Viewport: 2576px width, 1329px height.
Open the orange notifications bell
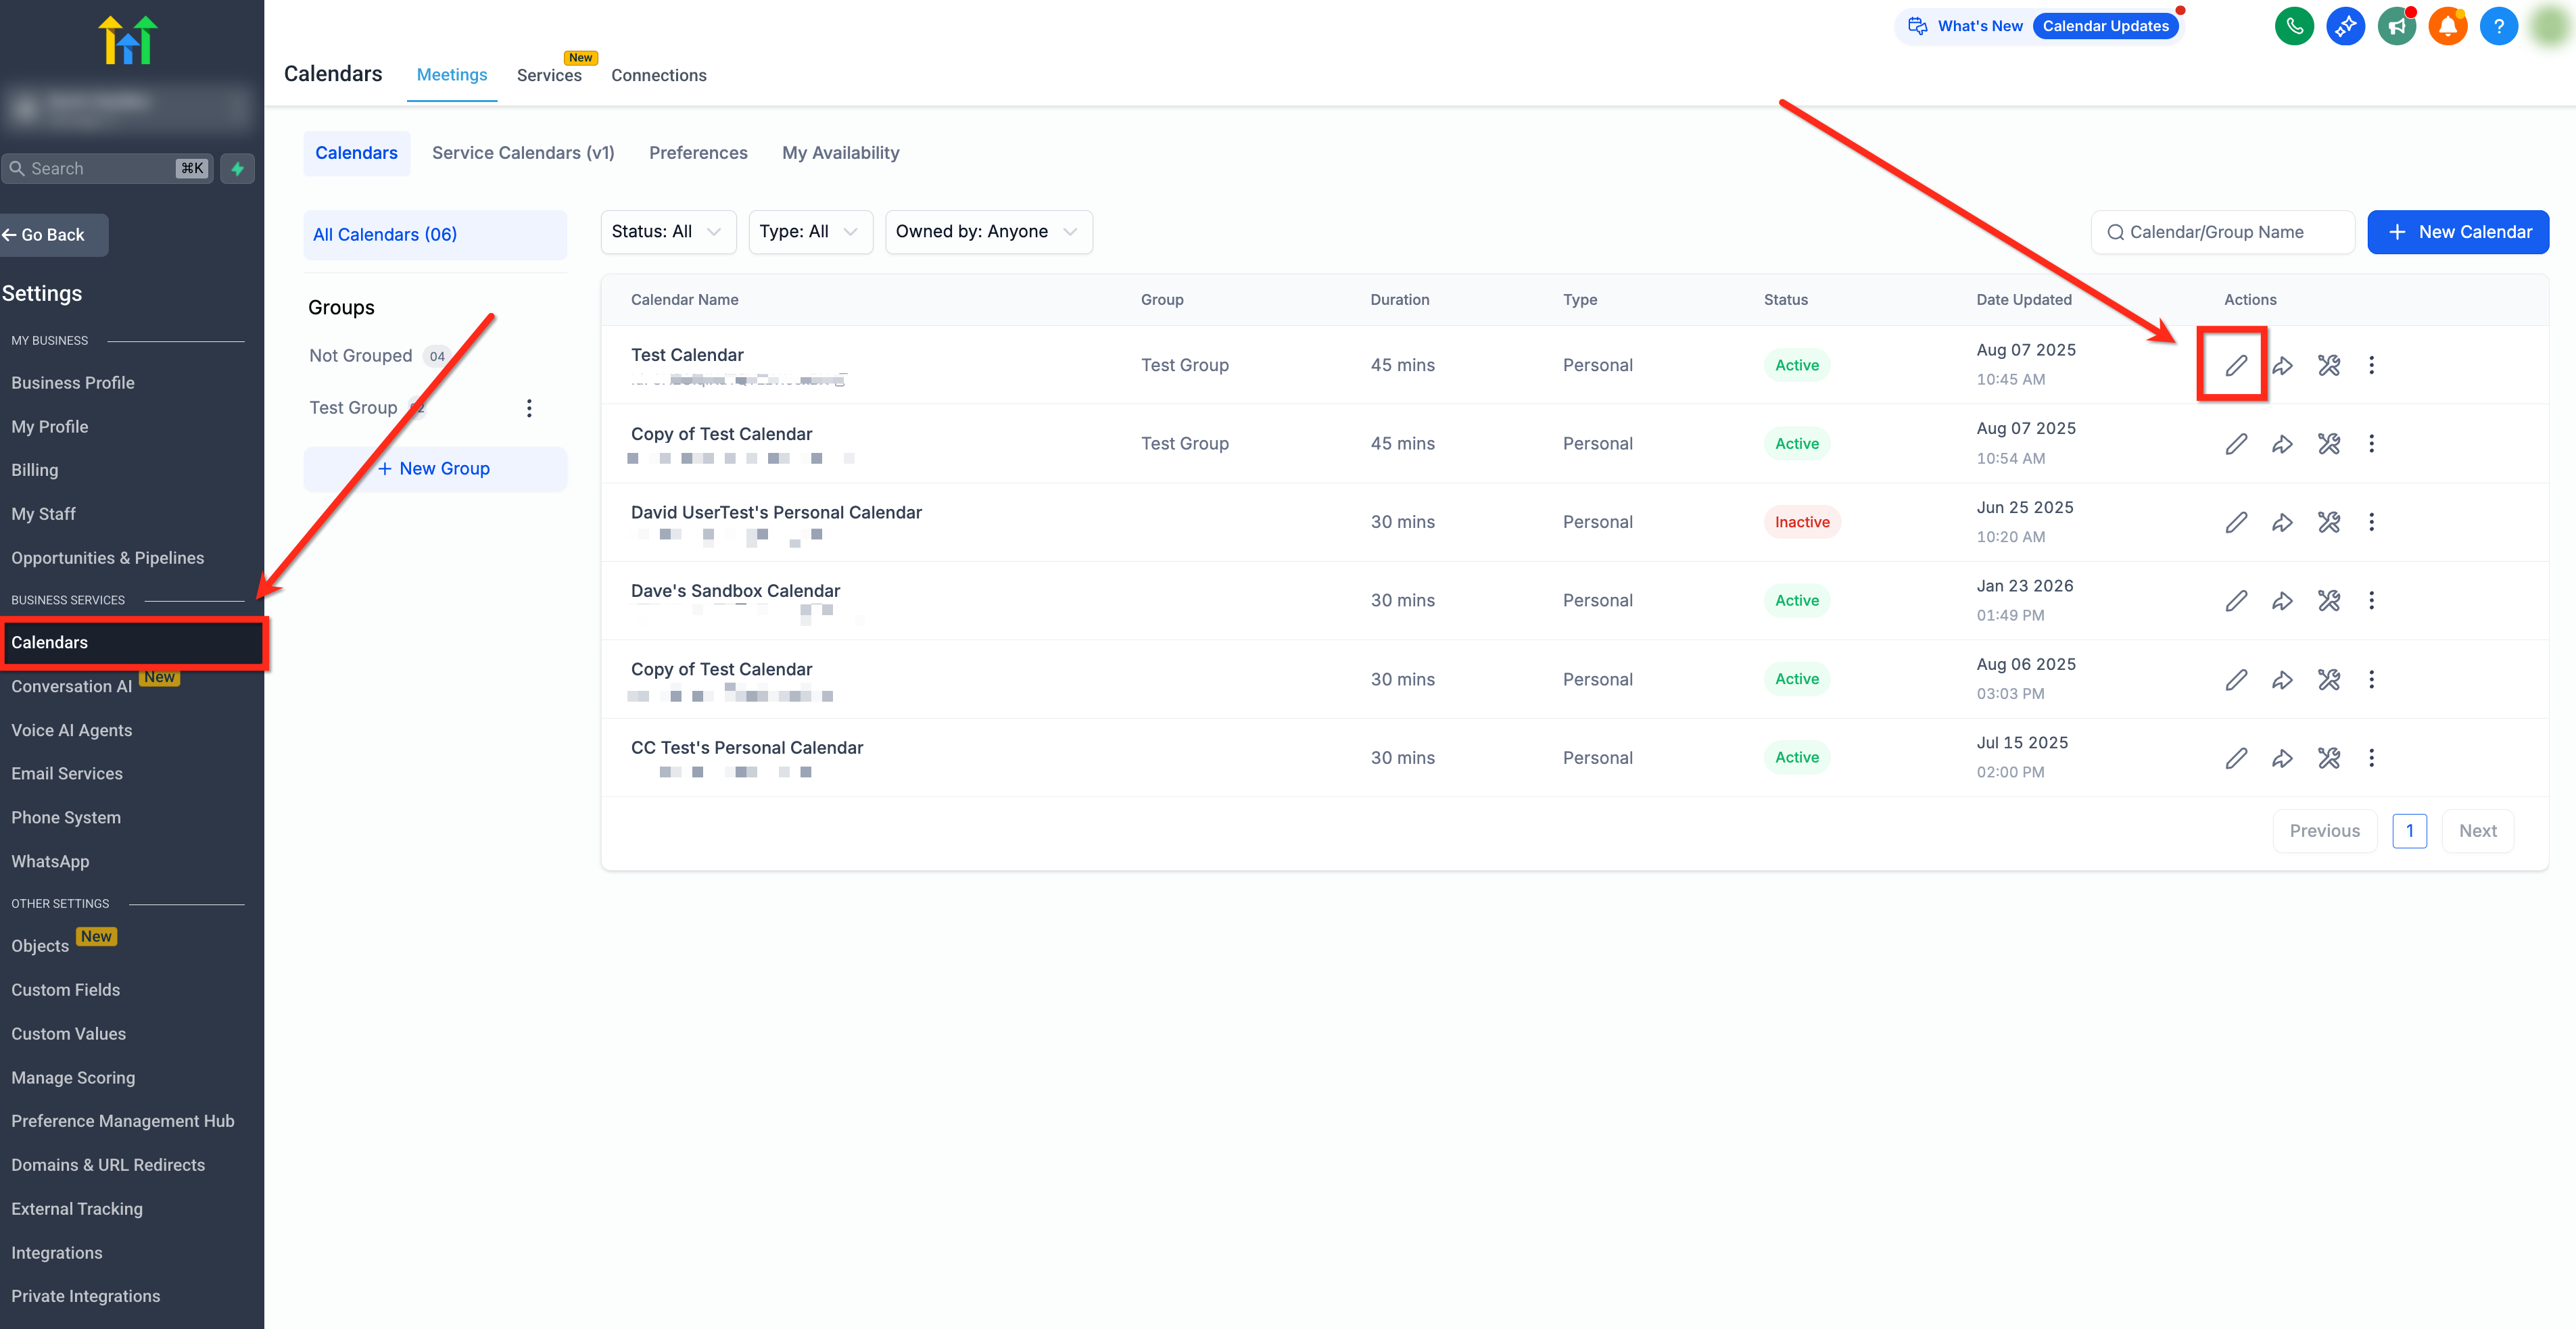tap(2447, 26)
